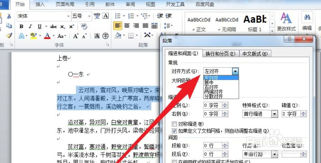Switch to 中文版式 tab
Screen dimensions: 321x163
tap(255, 54)
